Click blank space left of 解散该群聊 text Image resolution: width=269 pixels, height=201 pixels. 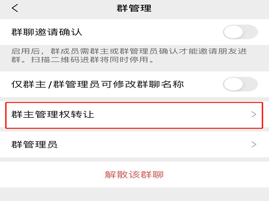tap(50, 175)
